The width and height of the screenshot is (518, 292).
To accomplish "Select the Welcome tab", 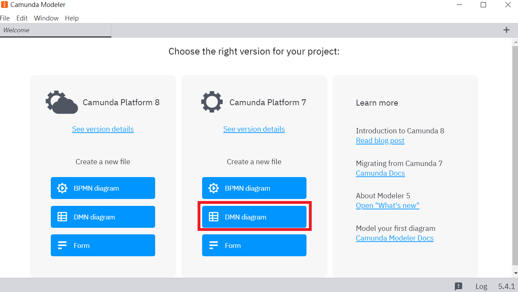I will click(x=56, y=30).
